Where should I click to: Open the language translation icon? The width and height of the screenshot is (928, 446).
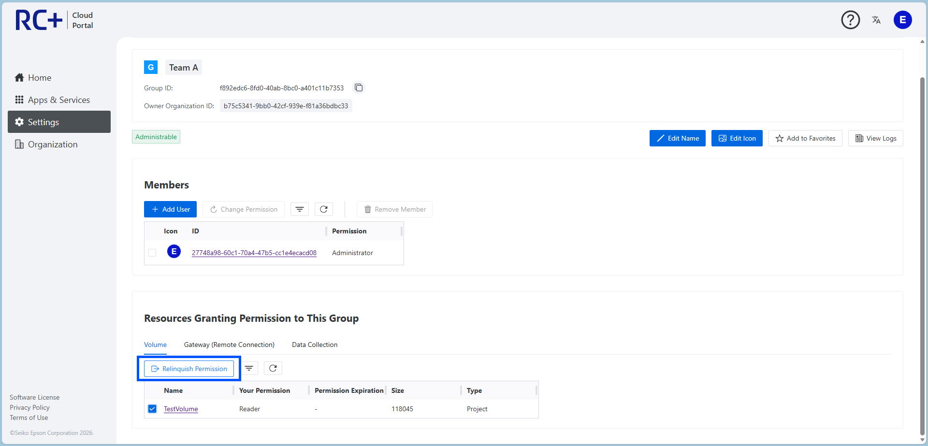click(876, 20)
